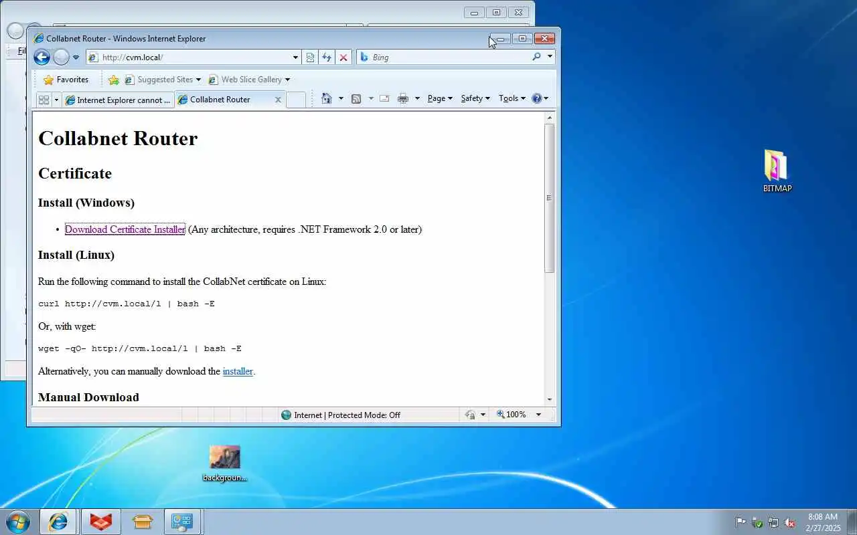Click the Action Center flag tray icon

[741, 522]
